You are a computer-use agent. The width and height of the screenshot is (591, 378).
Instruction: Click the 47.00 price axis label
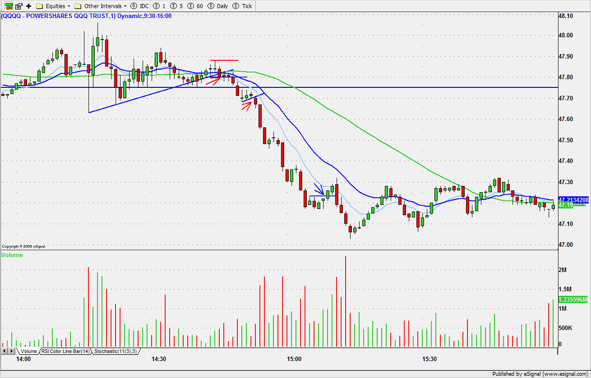[x=566, y=244]
